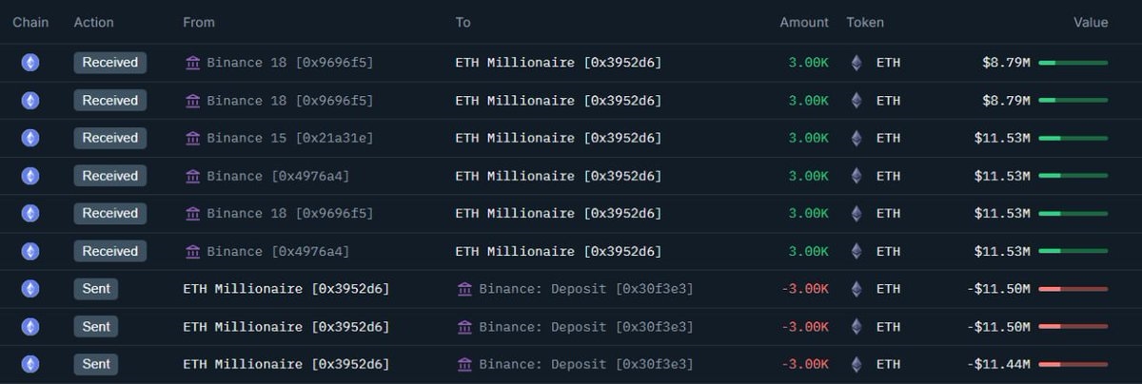Click the ETH token icon in the Binance 15 row
Viewport: 1142px width, 384px height.
[856, 138]
